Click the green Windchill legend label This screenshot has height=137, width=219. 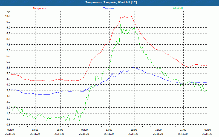click(178, 8)
